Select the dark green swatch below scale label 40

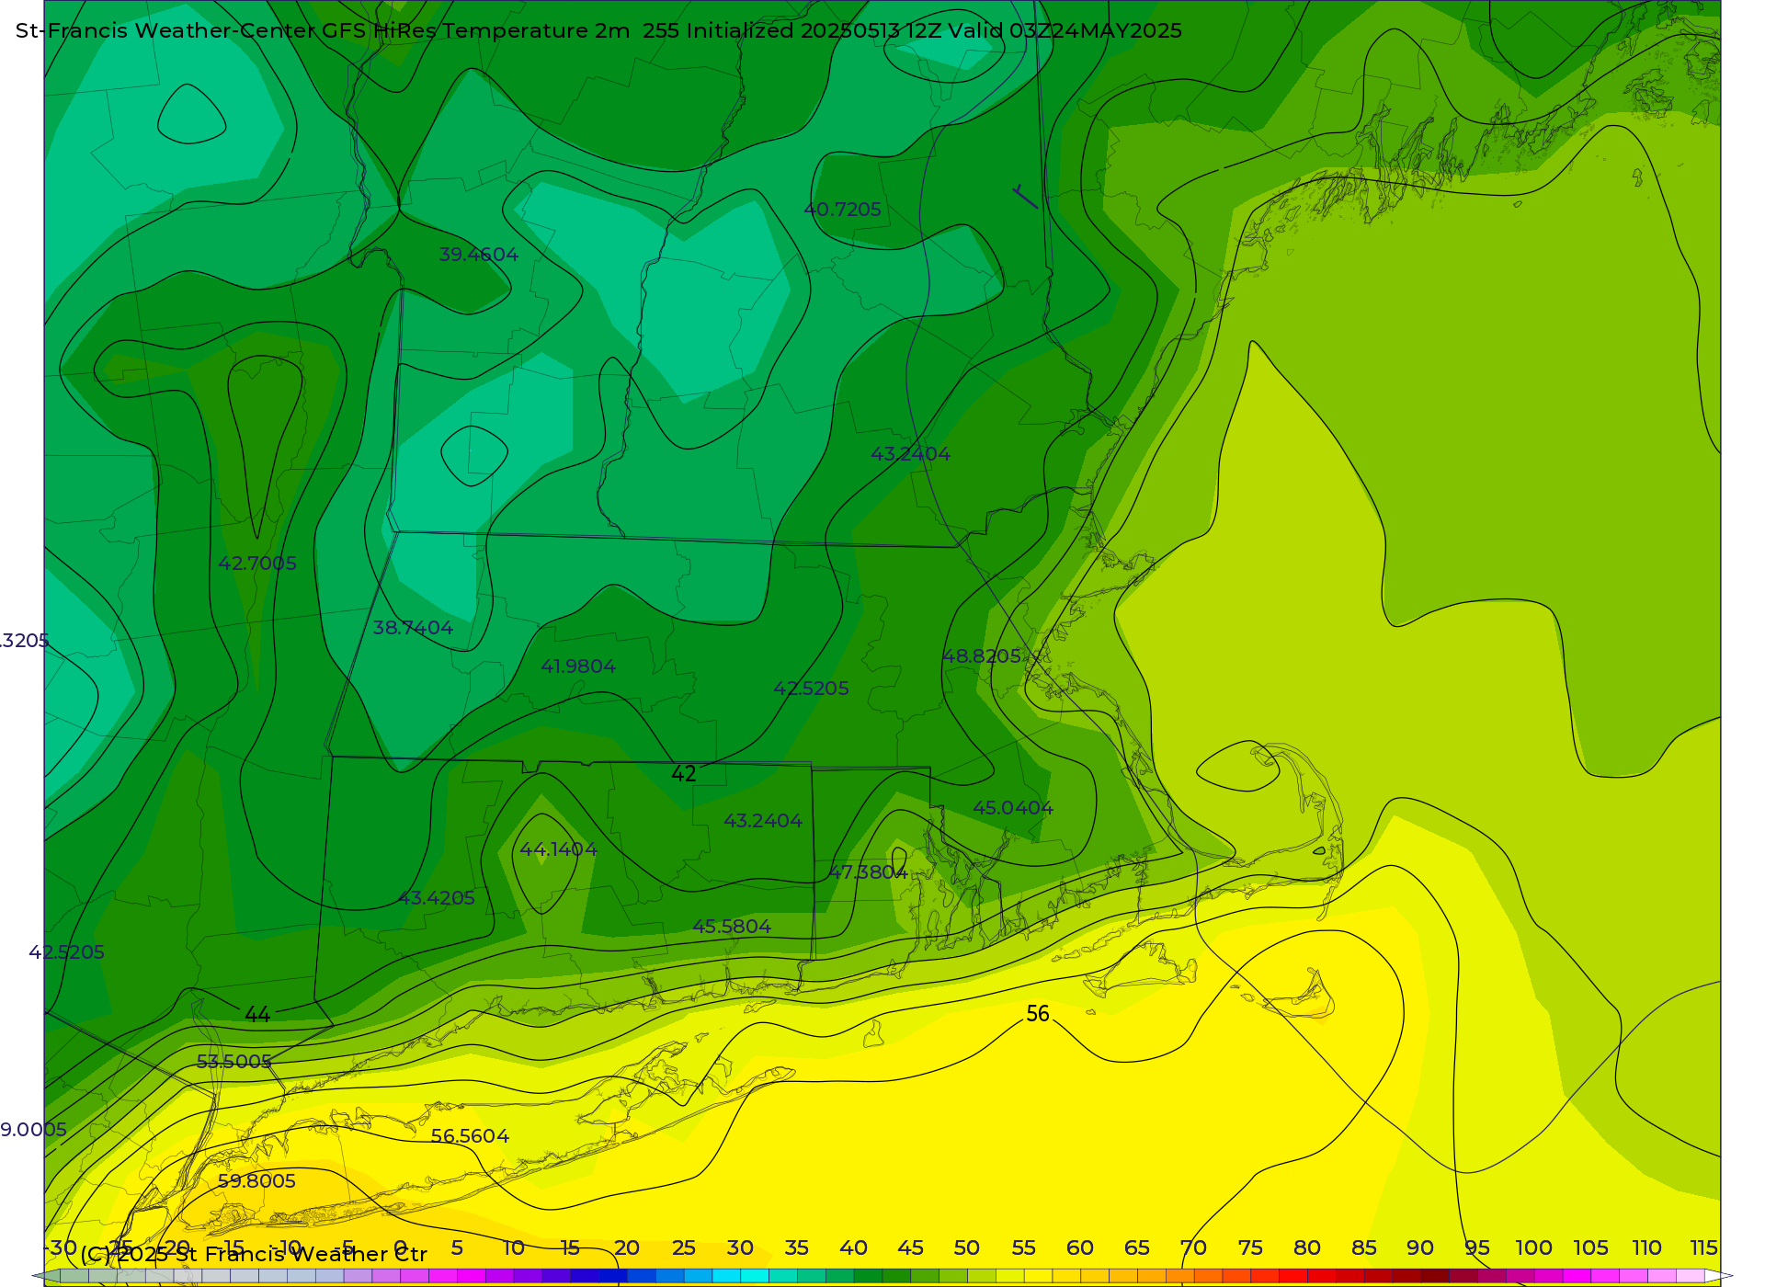(868, 1276)
